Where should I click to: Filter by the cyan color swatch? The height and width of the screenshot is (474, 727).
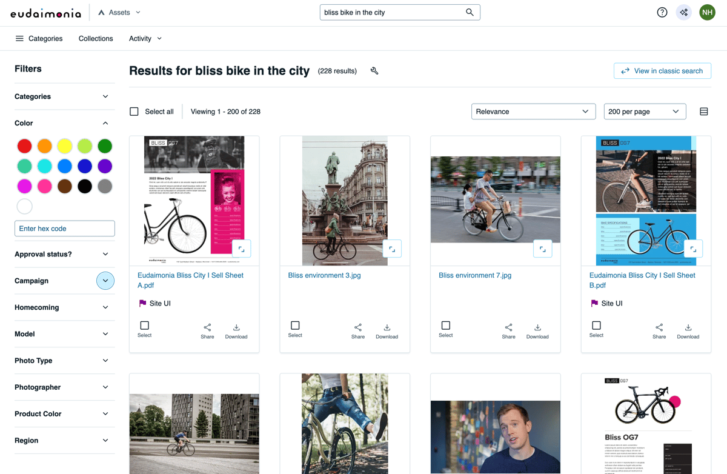(44, 166)
